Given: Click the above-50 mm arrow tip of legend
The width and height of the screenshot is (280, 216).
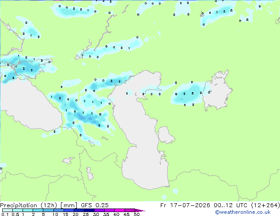Looking at the screenshot, I should pyautogui.click(x=140, y=210).
